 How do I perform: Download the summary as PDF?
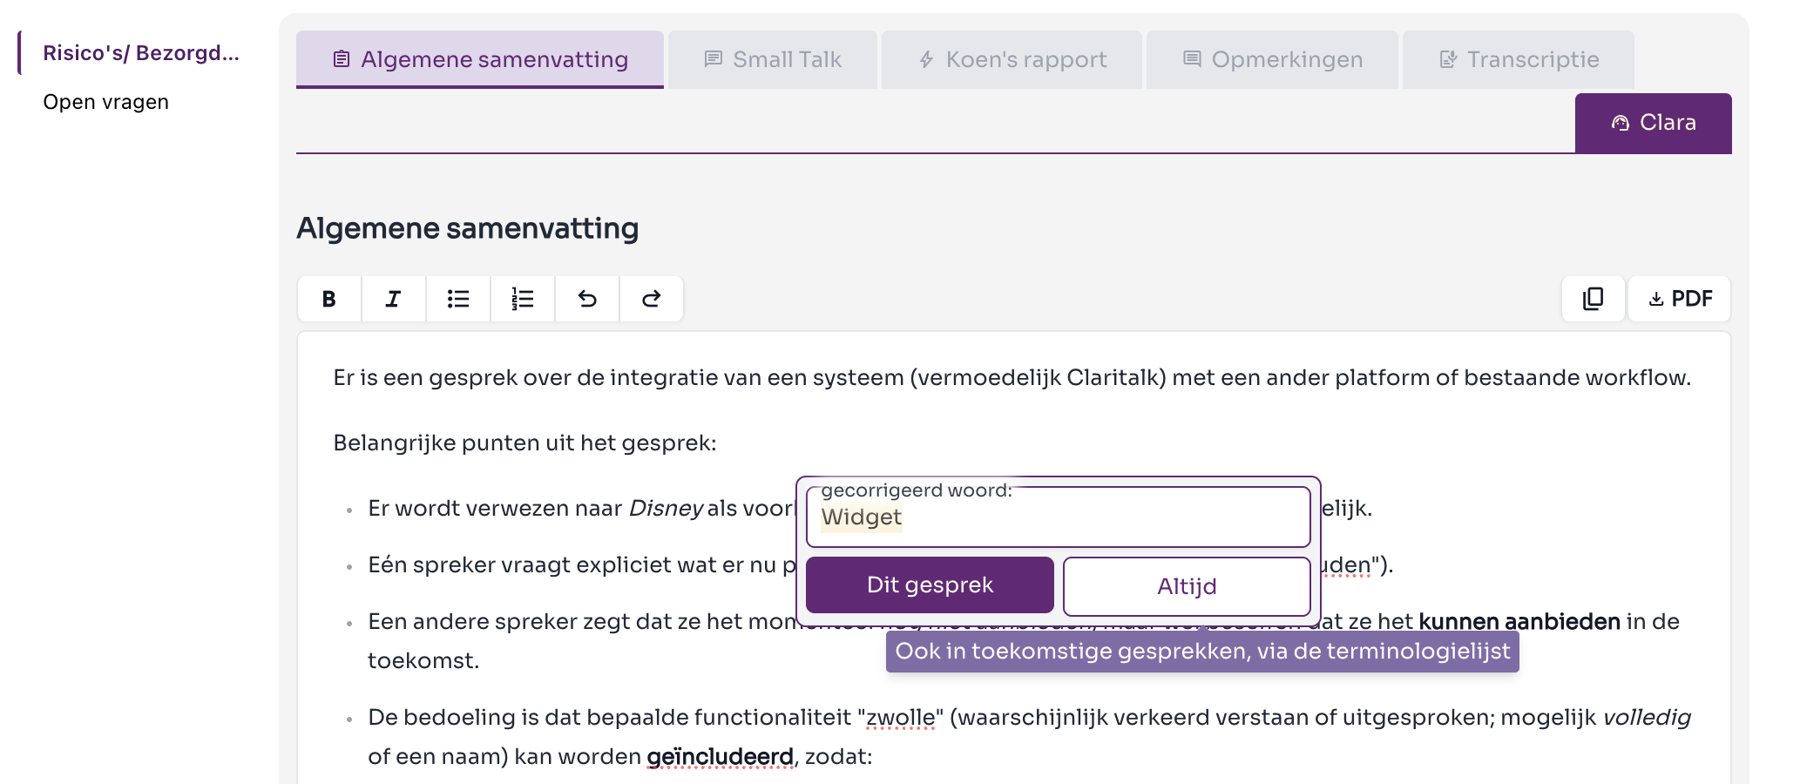(1679, 299)
